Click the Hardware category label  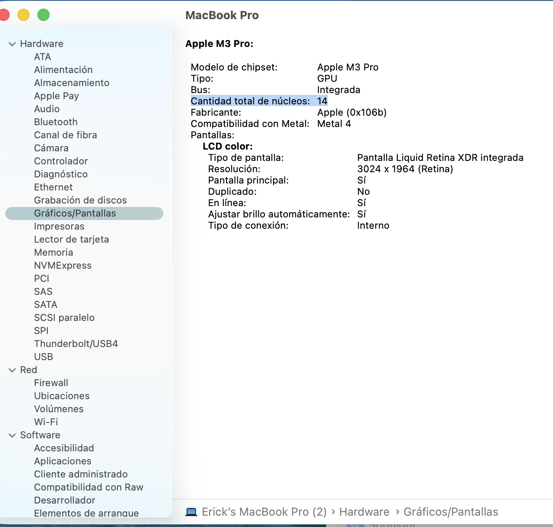pyautogui.click(x=42, y=44)
